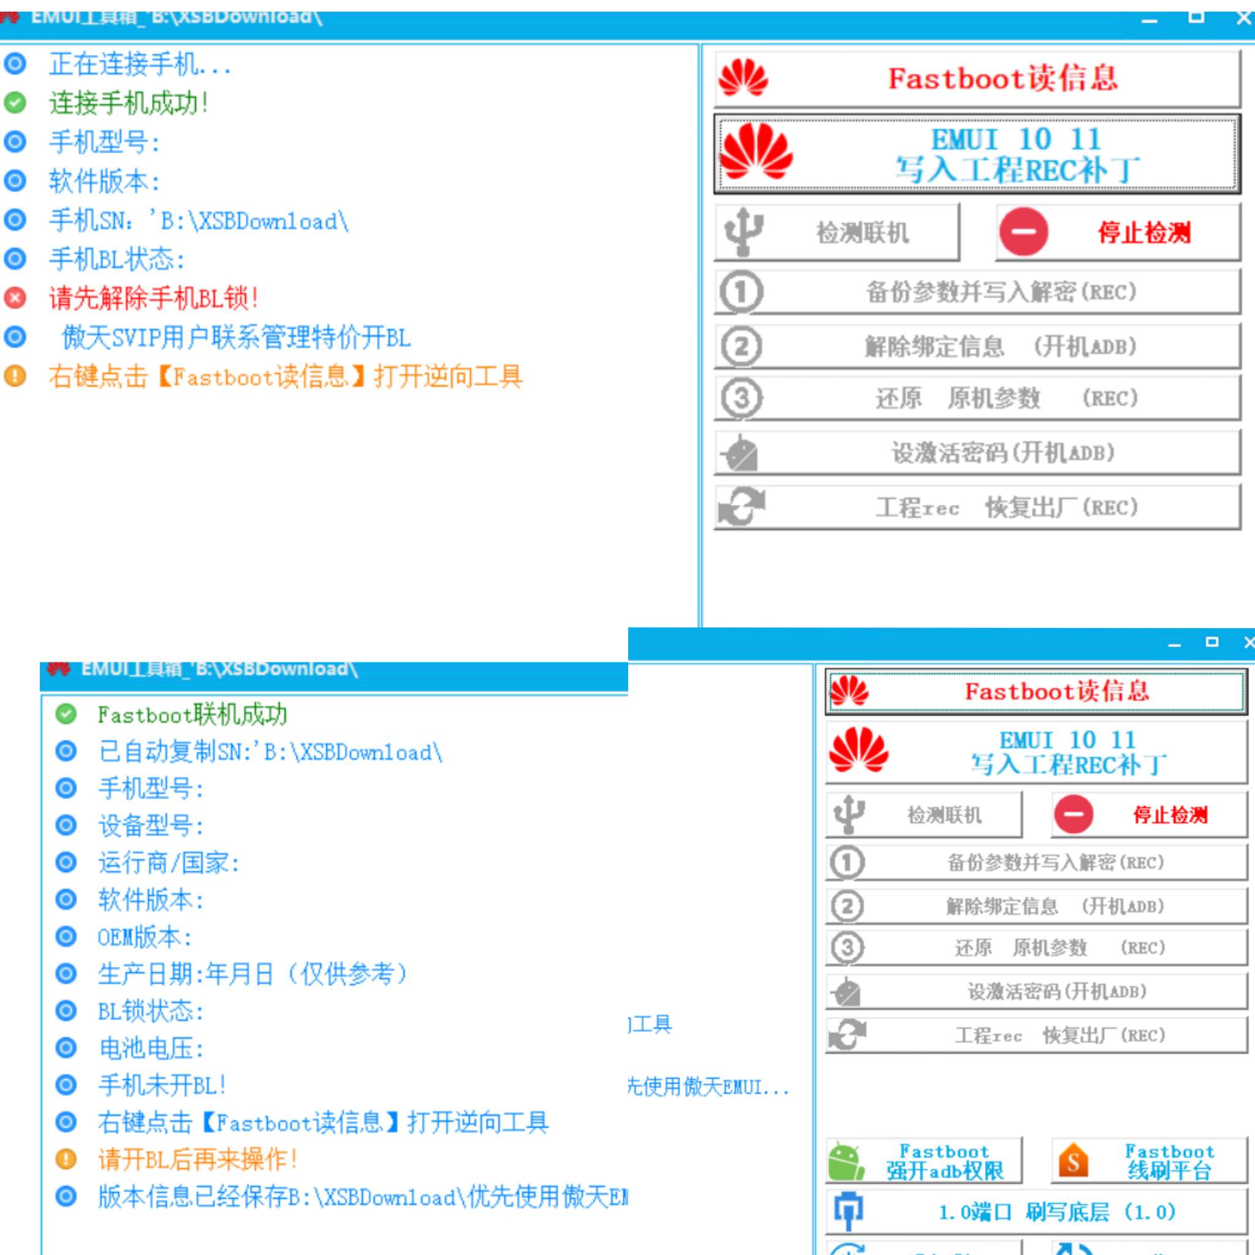This screenshot has width=1255, height=1255.
Task: Click USB icon beside bottom 检测联机
Action: pos(849,814)
